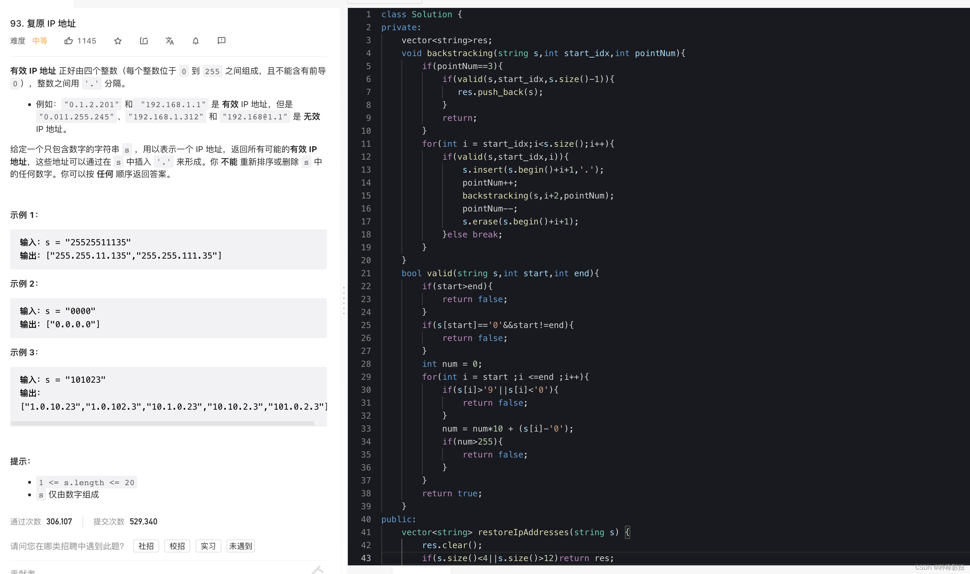The image size is (970, 574).
Task: Select the 社招 recruitment option
Action: pos(146,546)
